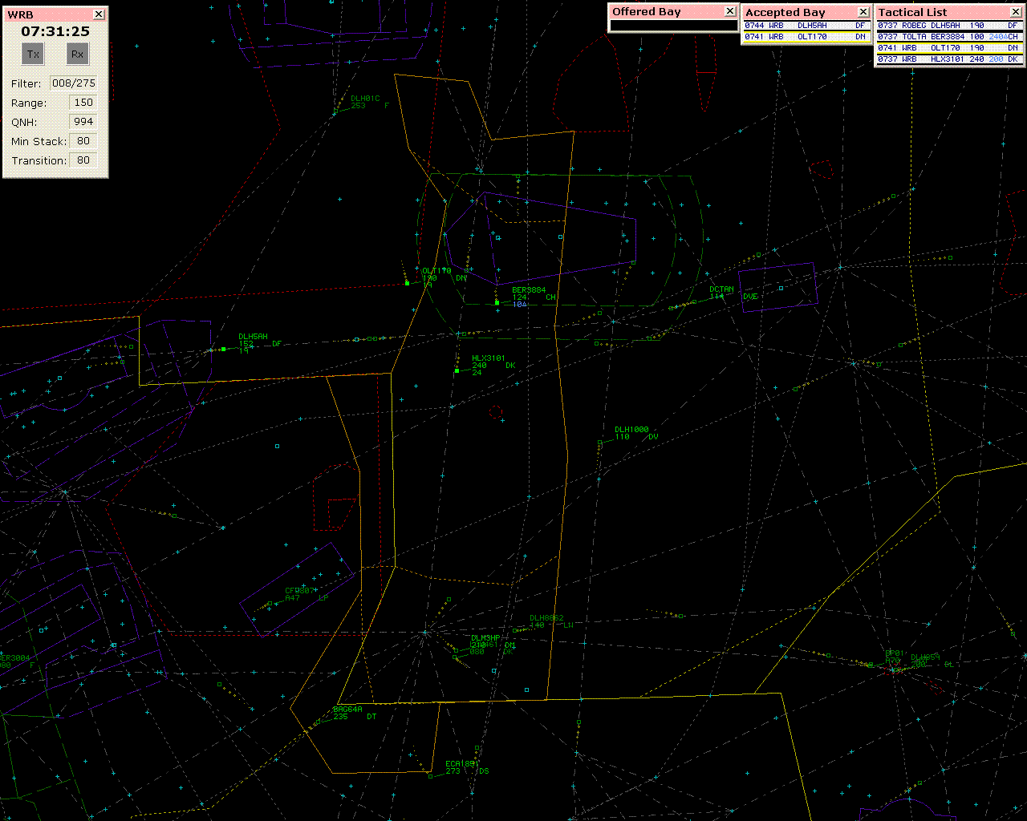Click the empty Offered Bay list field
This screenshot has width=1027, height=821.
point(673,26)
